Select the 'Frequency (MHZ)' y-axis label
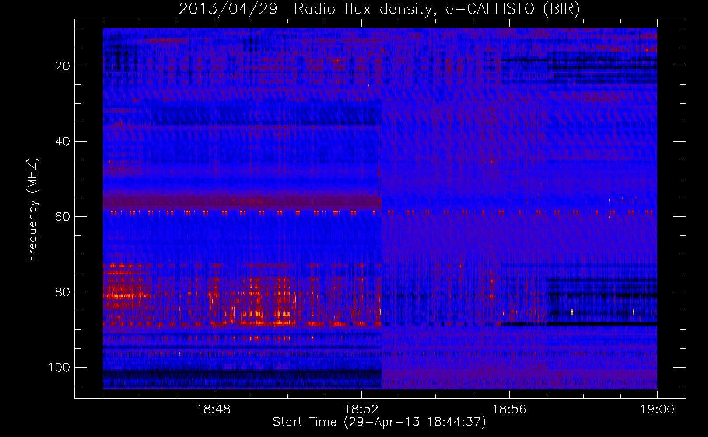Image resolution: width=708 pixels, height=437 pixels. point(33,209)
